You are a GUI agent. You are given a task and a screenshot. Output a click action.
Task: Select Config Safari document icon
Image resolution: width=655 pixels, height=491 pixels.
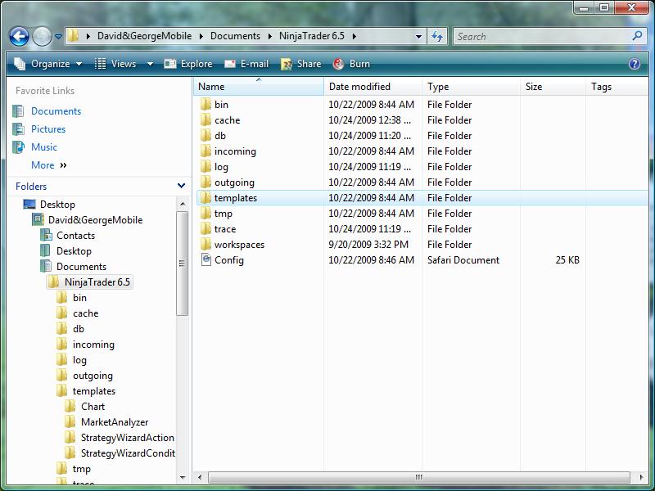tap(206, 259)
